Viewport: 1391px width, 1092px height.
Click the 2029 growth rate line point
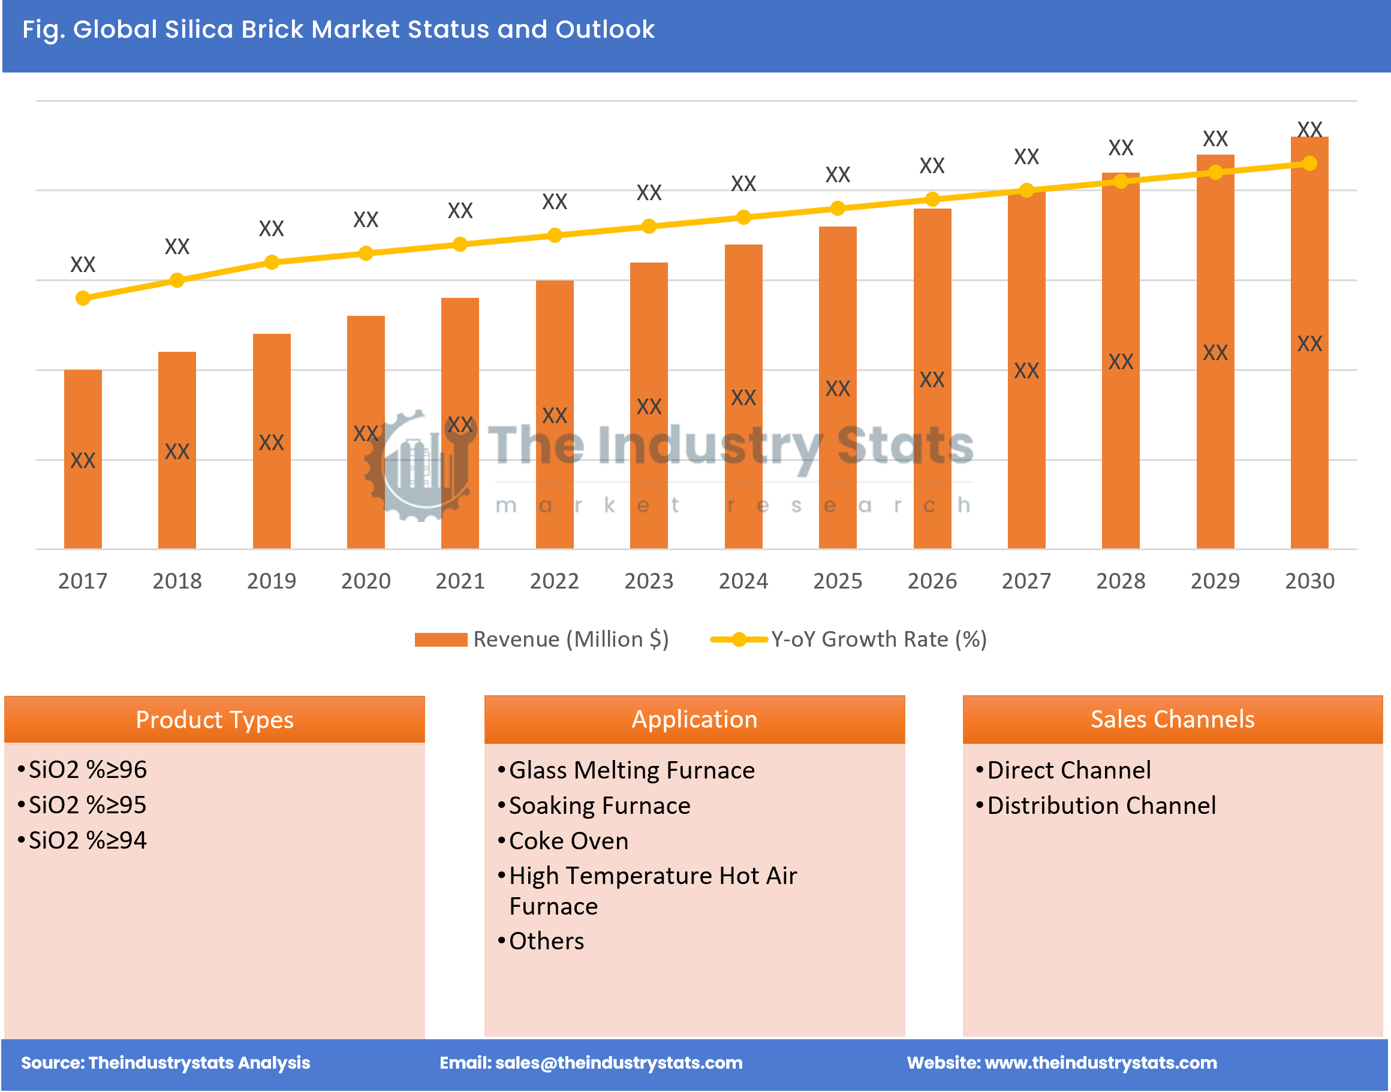coord(1215,172)
